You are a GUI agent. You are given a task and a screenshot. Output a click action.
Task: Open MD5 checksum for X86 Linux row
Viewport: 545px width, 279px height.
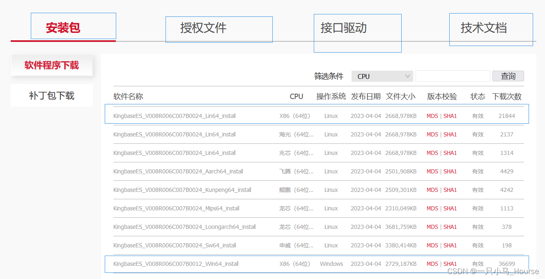[x=432, y=116]
